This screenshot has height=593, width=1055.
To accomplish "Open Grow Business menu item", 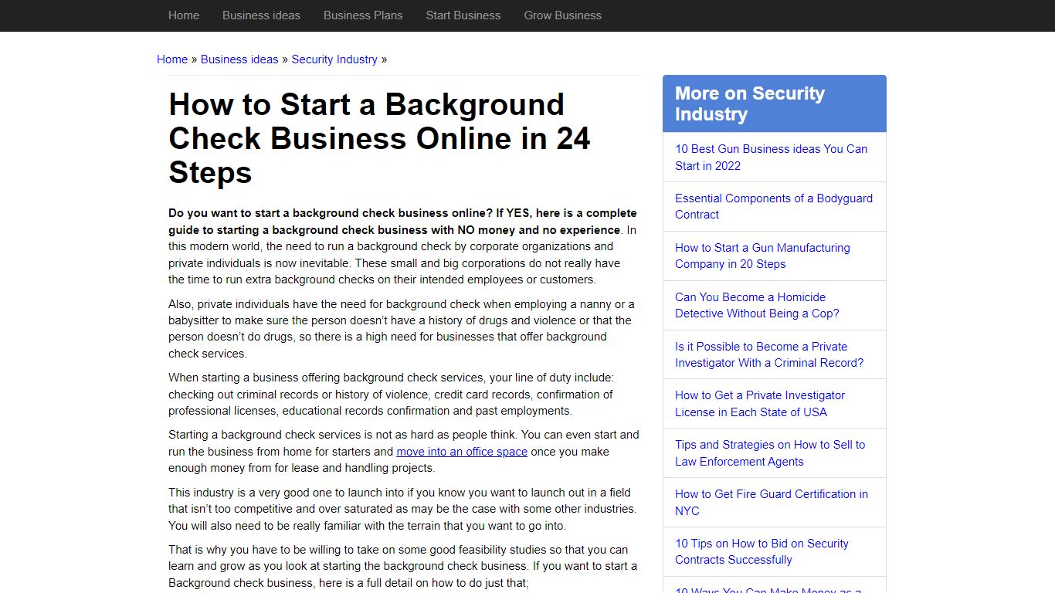I will tap(562, 15).
